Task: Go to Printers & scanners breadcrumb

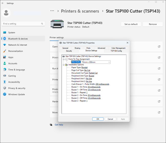Action: (x=80, y=11)
